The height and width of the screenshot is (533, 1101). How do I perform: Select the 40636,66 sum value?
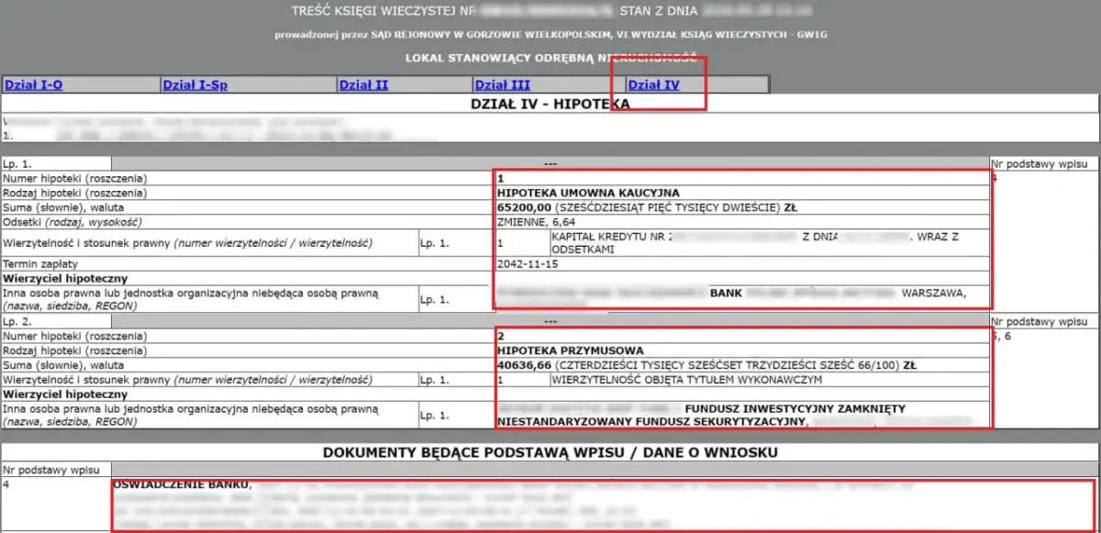[517, 363]
